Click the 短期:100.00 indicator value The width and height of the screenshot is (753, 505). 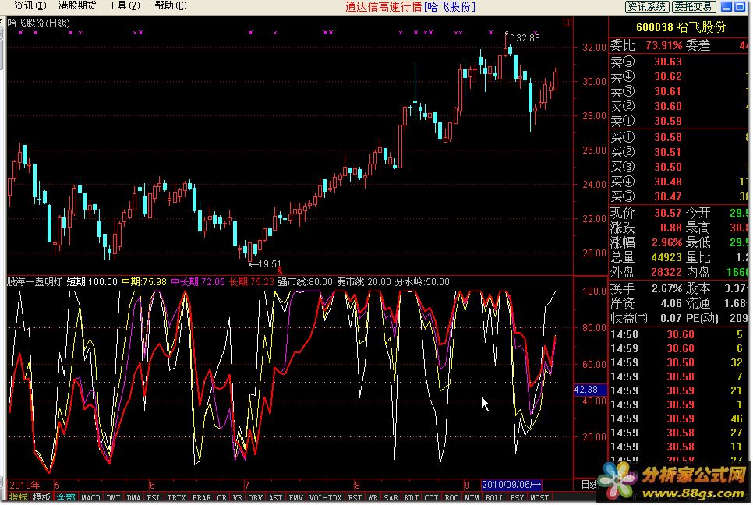click(92, 282)
